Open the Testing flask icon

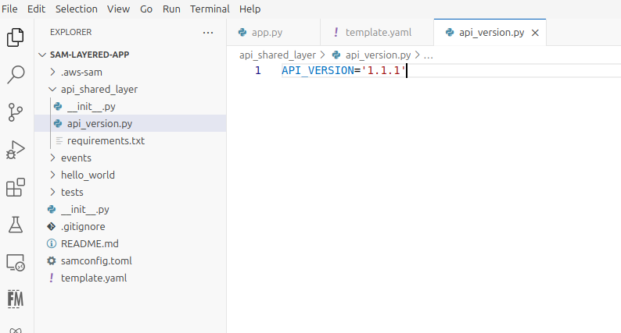(16, 225)
